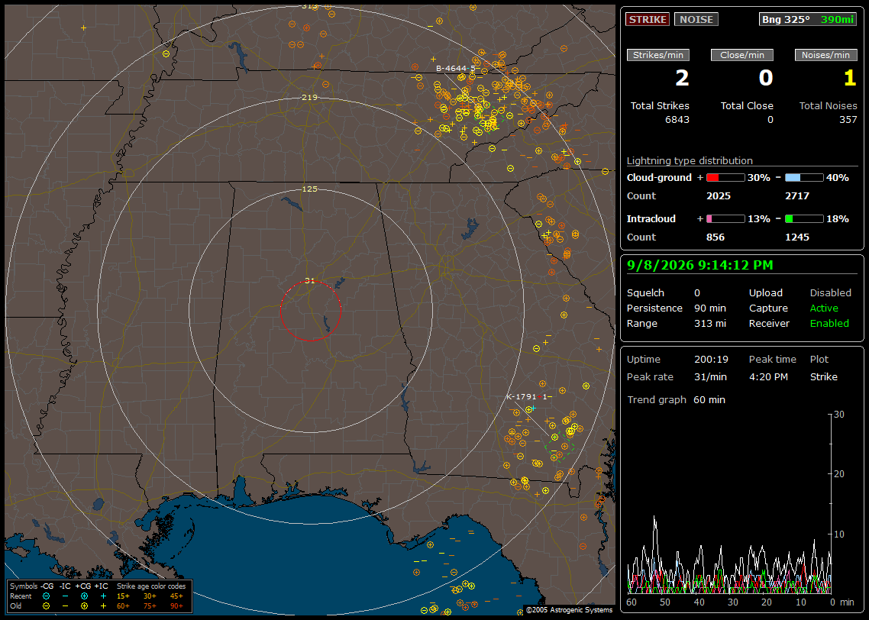Click the bearing and distance readout box
Screen dimensions: 869x620
coord(808,19)
